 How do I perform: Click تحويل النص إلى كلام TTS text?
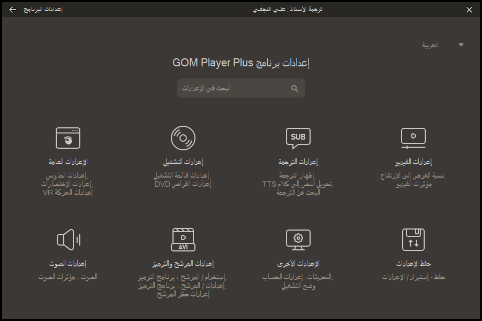tap(298, 184)
